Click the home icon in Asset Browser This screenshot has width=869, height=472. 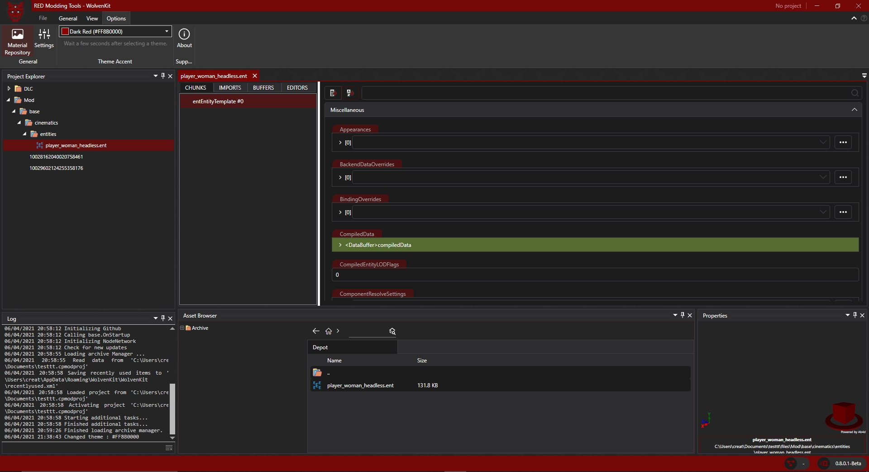pyautogui.click(x=329, y=331)
